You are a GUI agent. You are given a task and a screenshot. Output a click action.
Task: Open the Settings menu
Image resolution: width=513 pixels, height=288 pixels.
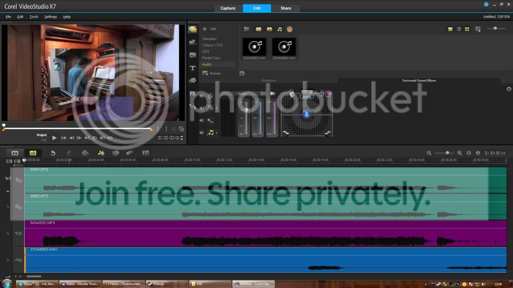coord(51,16)
